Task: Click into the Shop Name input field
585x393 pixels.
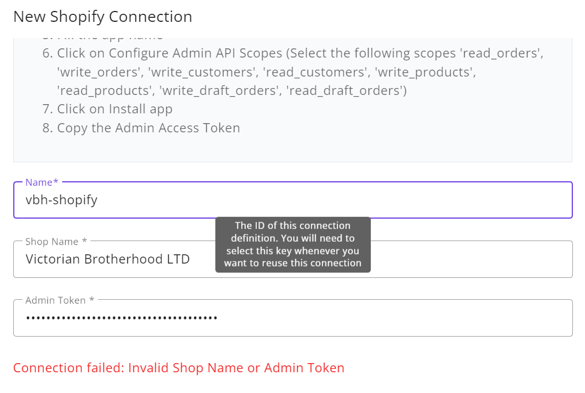Action: (293, 259)
